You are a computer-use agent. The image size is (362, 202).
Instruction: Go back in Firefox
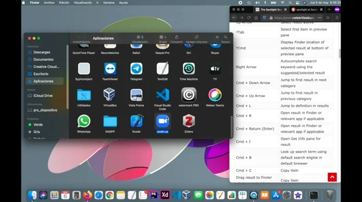(234, 18)
